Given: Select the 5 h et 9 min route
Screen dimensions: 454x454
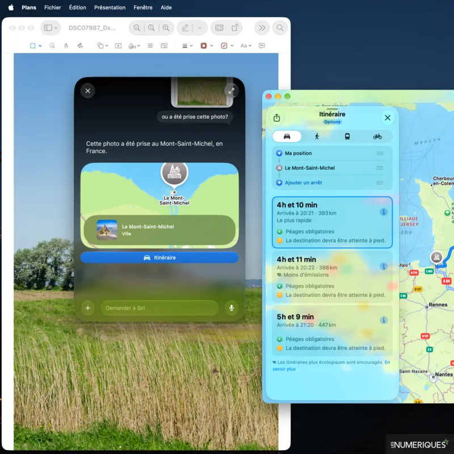Looking at the screenshot, I should click(332, 331).
